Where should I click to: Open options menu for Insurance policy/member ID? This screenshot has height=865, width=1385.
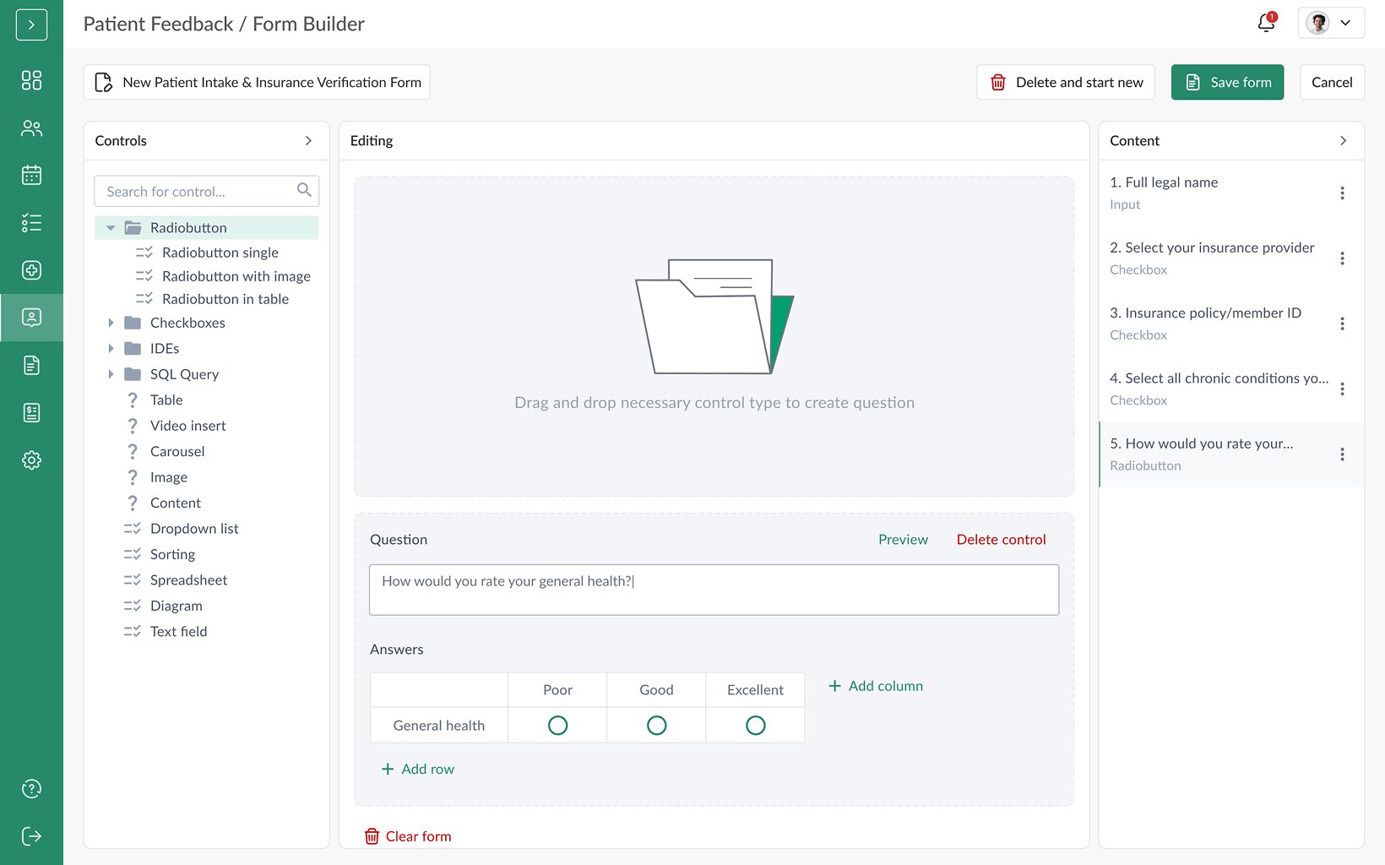click(x=1342, y=324)
